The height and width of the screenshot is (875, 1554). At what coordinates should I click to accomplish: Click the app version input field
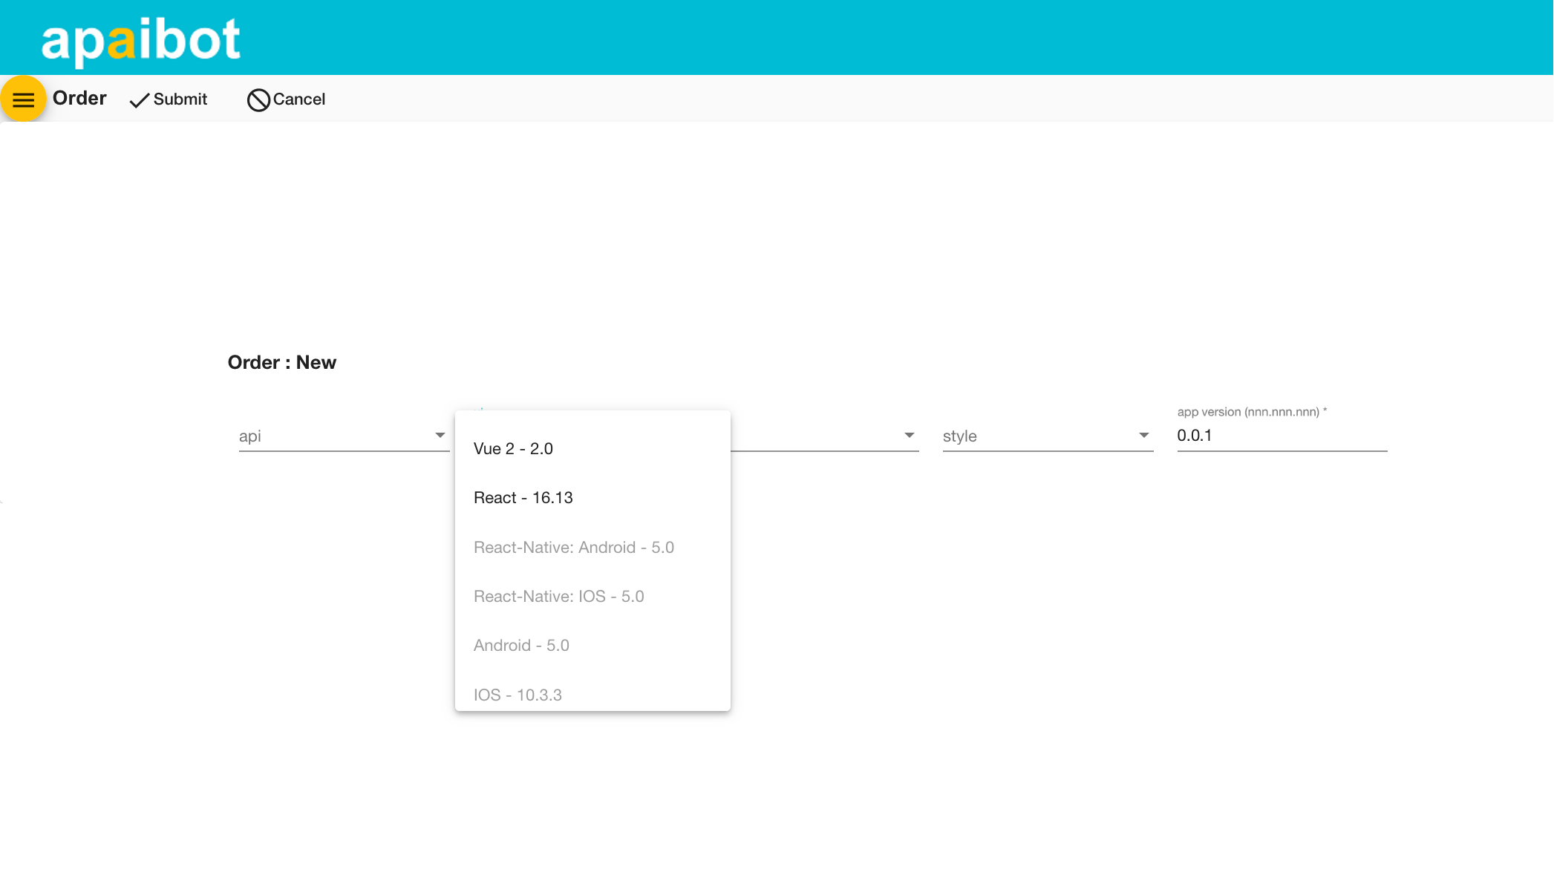pos(1281,436)
